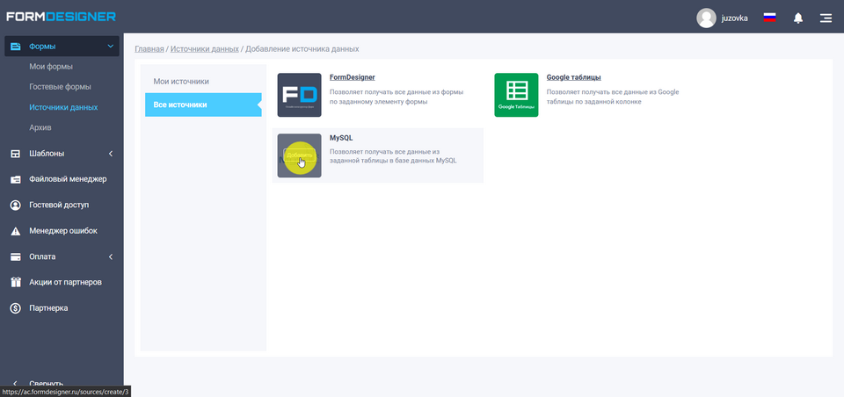Click the File manager sidebar icon
844x397 pixels.
tap(15, 179)
